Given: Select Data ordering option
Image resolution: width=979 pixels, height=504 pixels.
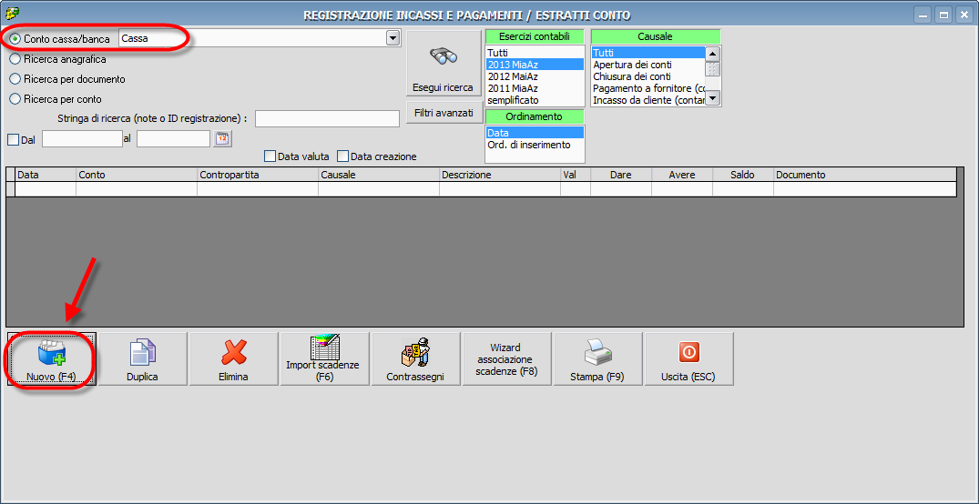Looking at the screenshot, I should click(535, 133).
